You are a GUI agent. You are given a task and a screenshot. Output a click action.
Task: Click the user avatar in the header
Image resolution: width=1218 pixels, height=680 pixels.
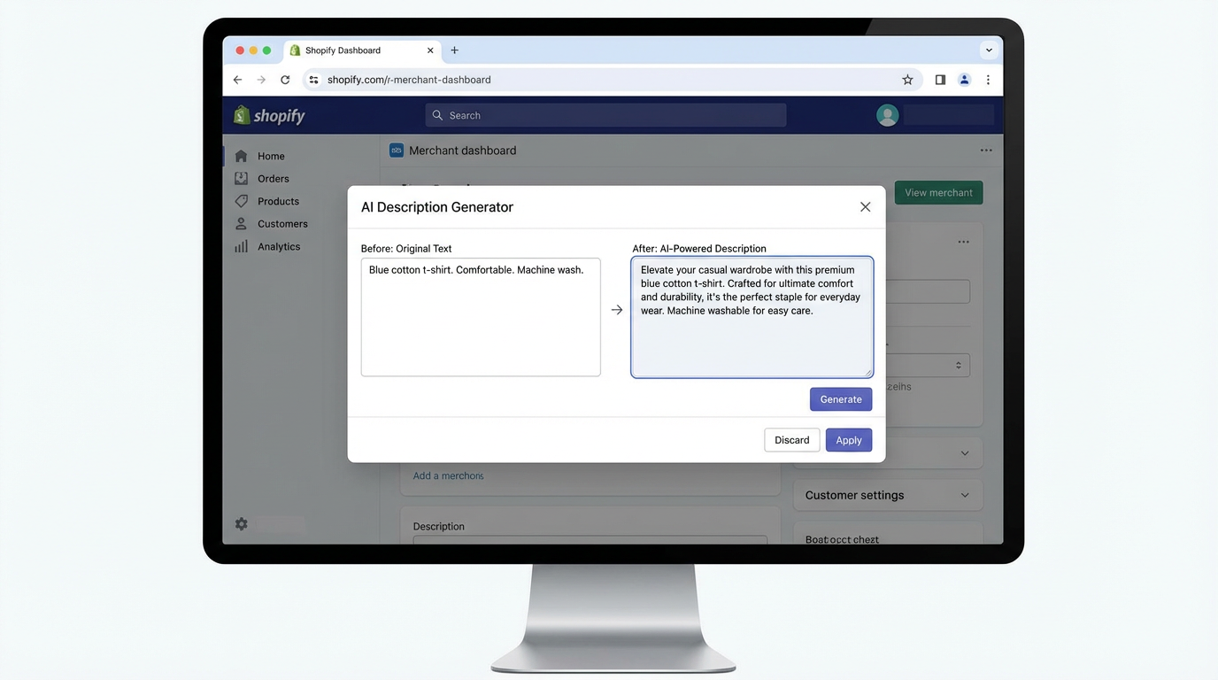click(x=887, y=114)
